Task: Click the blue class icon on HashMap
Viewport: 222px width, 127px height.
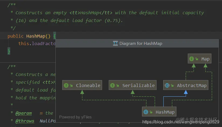Action: pyautogui.click(x=146, y=112)
